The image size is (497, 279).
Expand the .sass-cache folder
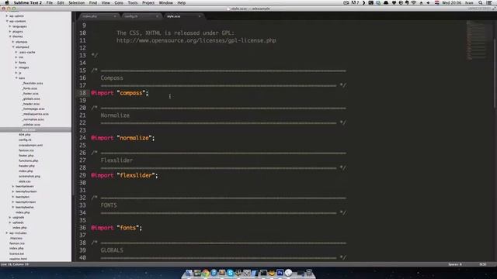click(x=16, y=52)
